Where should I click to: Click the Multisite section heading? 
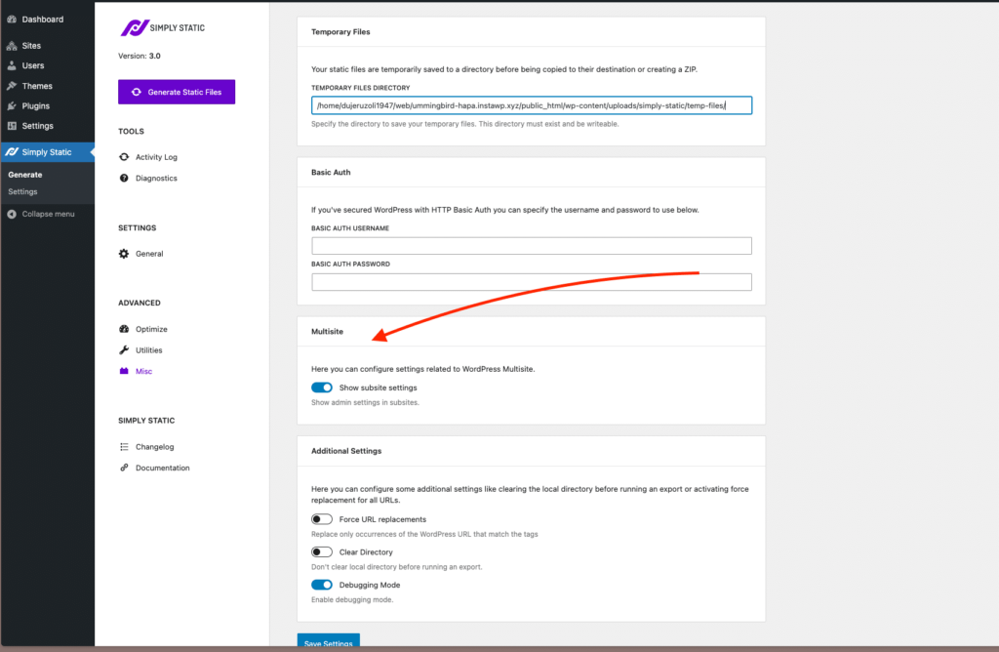click(x=327, y=332)
